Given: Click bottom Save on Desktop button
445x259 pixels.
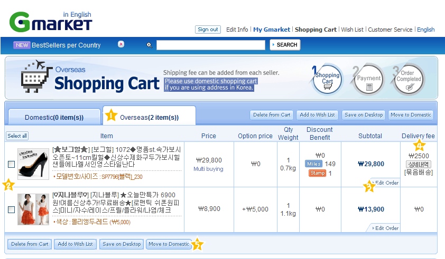Looking at the screenshot, I should click(122, 244).
